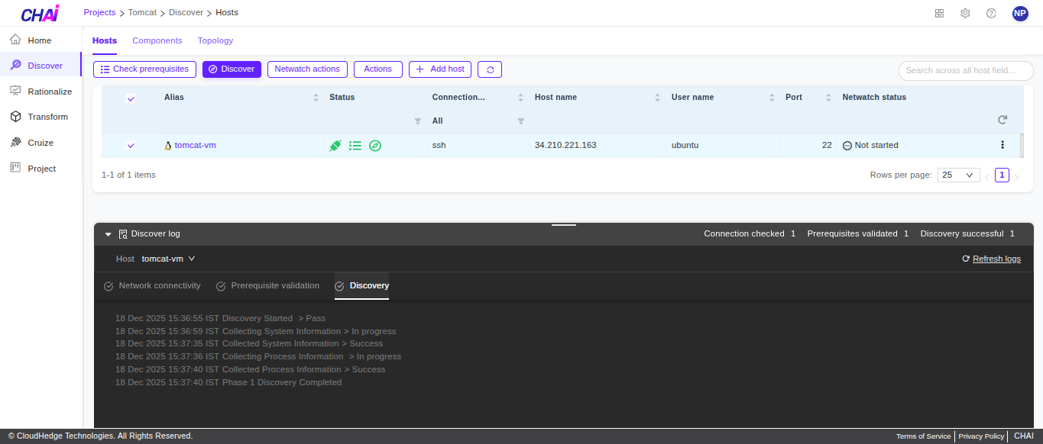The height and width of the screenshot is (444, 1043).
Task: Sort by the Connection column
Action: click(x=521, y=98)
